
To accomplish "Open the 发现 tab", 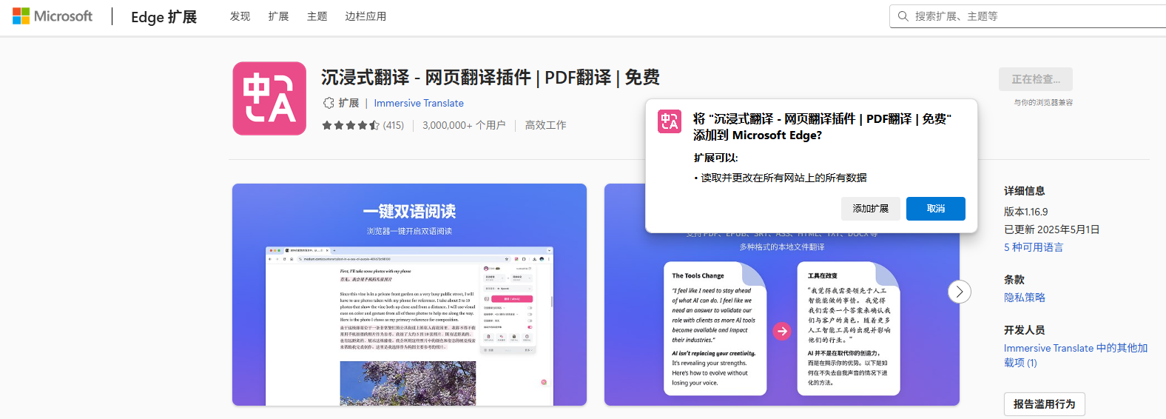I will [240, 16].
